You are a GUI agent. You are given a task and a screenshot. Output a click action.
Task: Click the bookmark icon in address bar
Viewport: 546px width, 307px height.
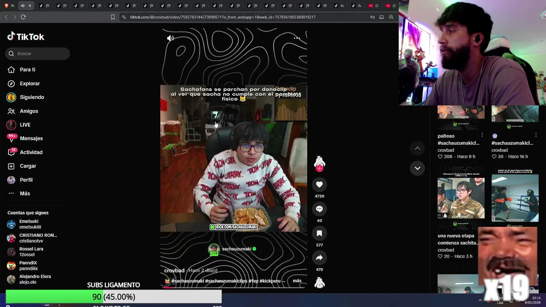(x=113, y=17)
